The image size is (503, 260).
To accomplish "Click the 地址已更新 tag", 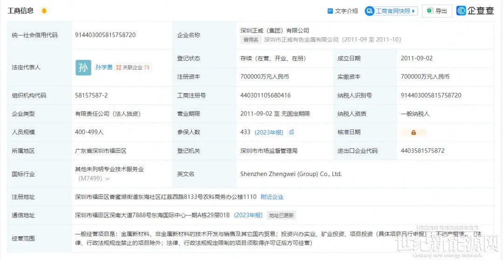I will click(281, 215).
